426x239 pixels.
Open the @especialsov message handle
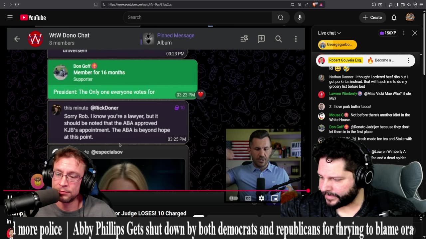[x=107, y=152]
